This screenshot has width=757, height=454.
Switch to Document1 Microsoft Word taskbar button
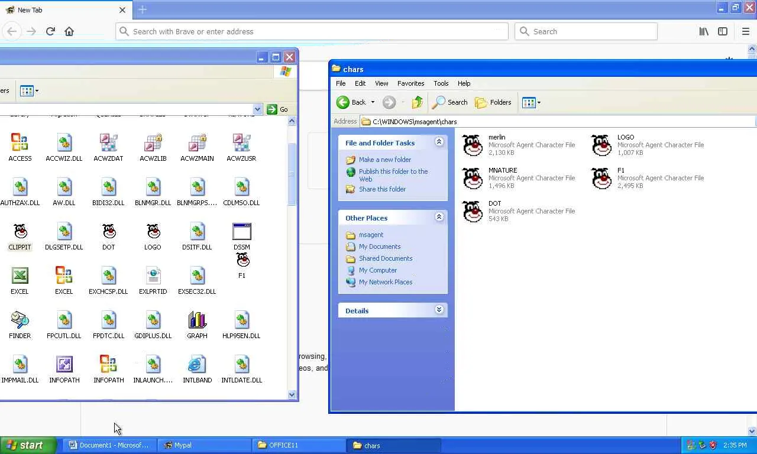[x=109, y=445]
